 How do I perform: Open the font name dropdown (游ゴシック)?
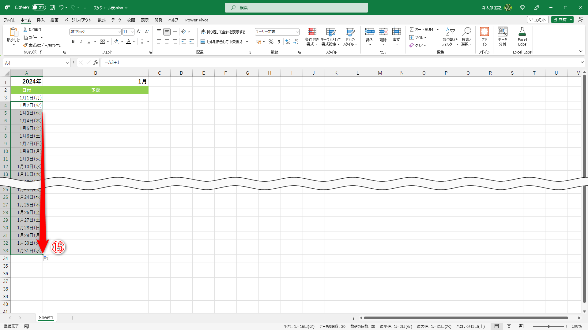pos(119,32)
